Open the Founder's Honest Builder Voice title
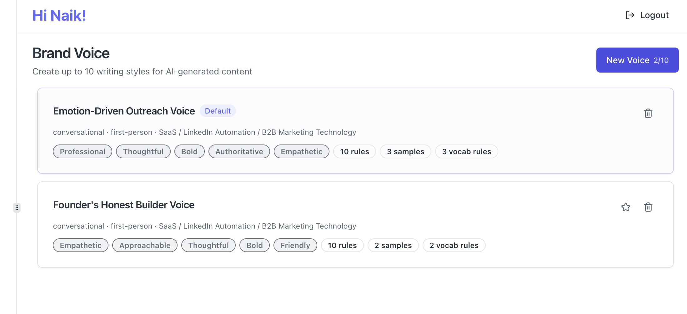This screenshot has width=687, height=314. [x=124, y=205]
